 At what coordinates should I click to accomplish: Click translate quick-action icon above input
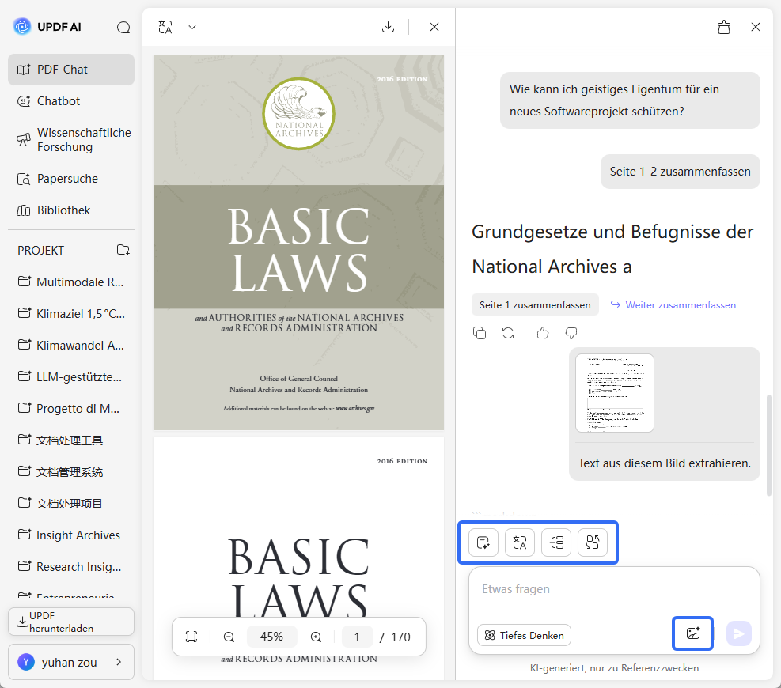pos(520,542)
